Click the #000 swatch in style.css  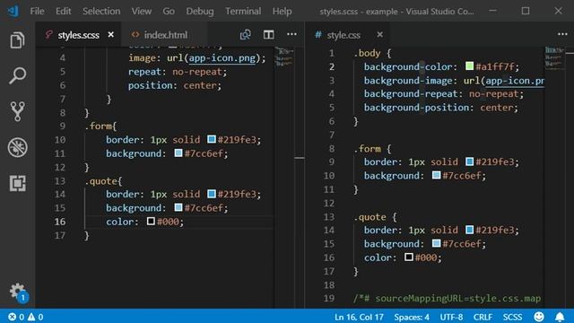pos(409,257)
